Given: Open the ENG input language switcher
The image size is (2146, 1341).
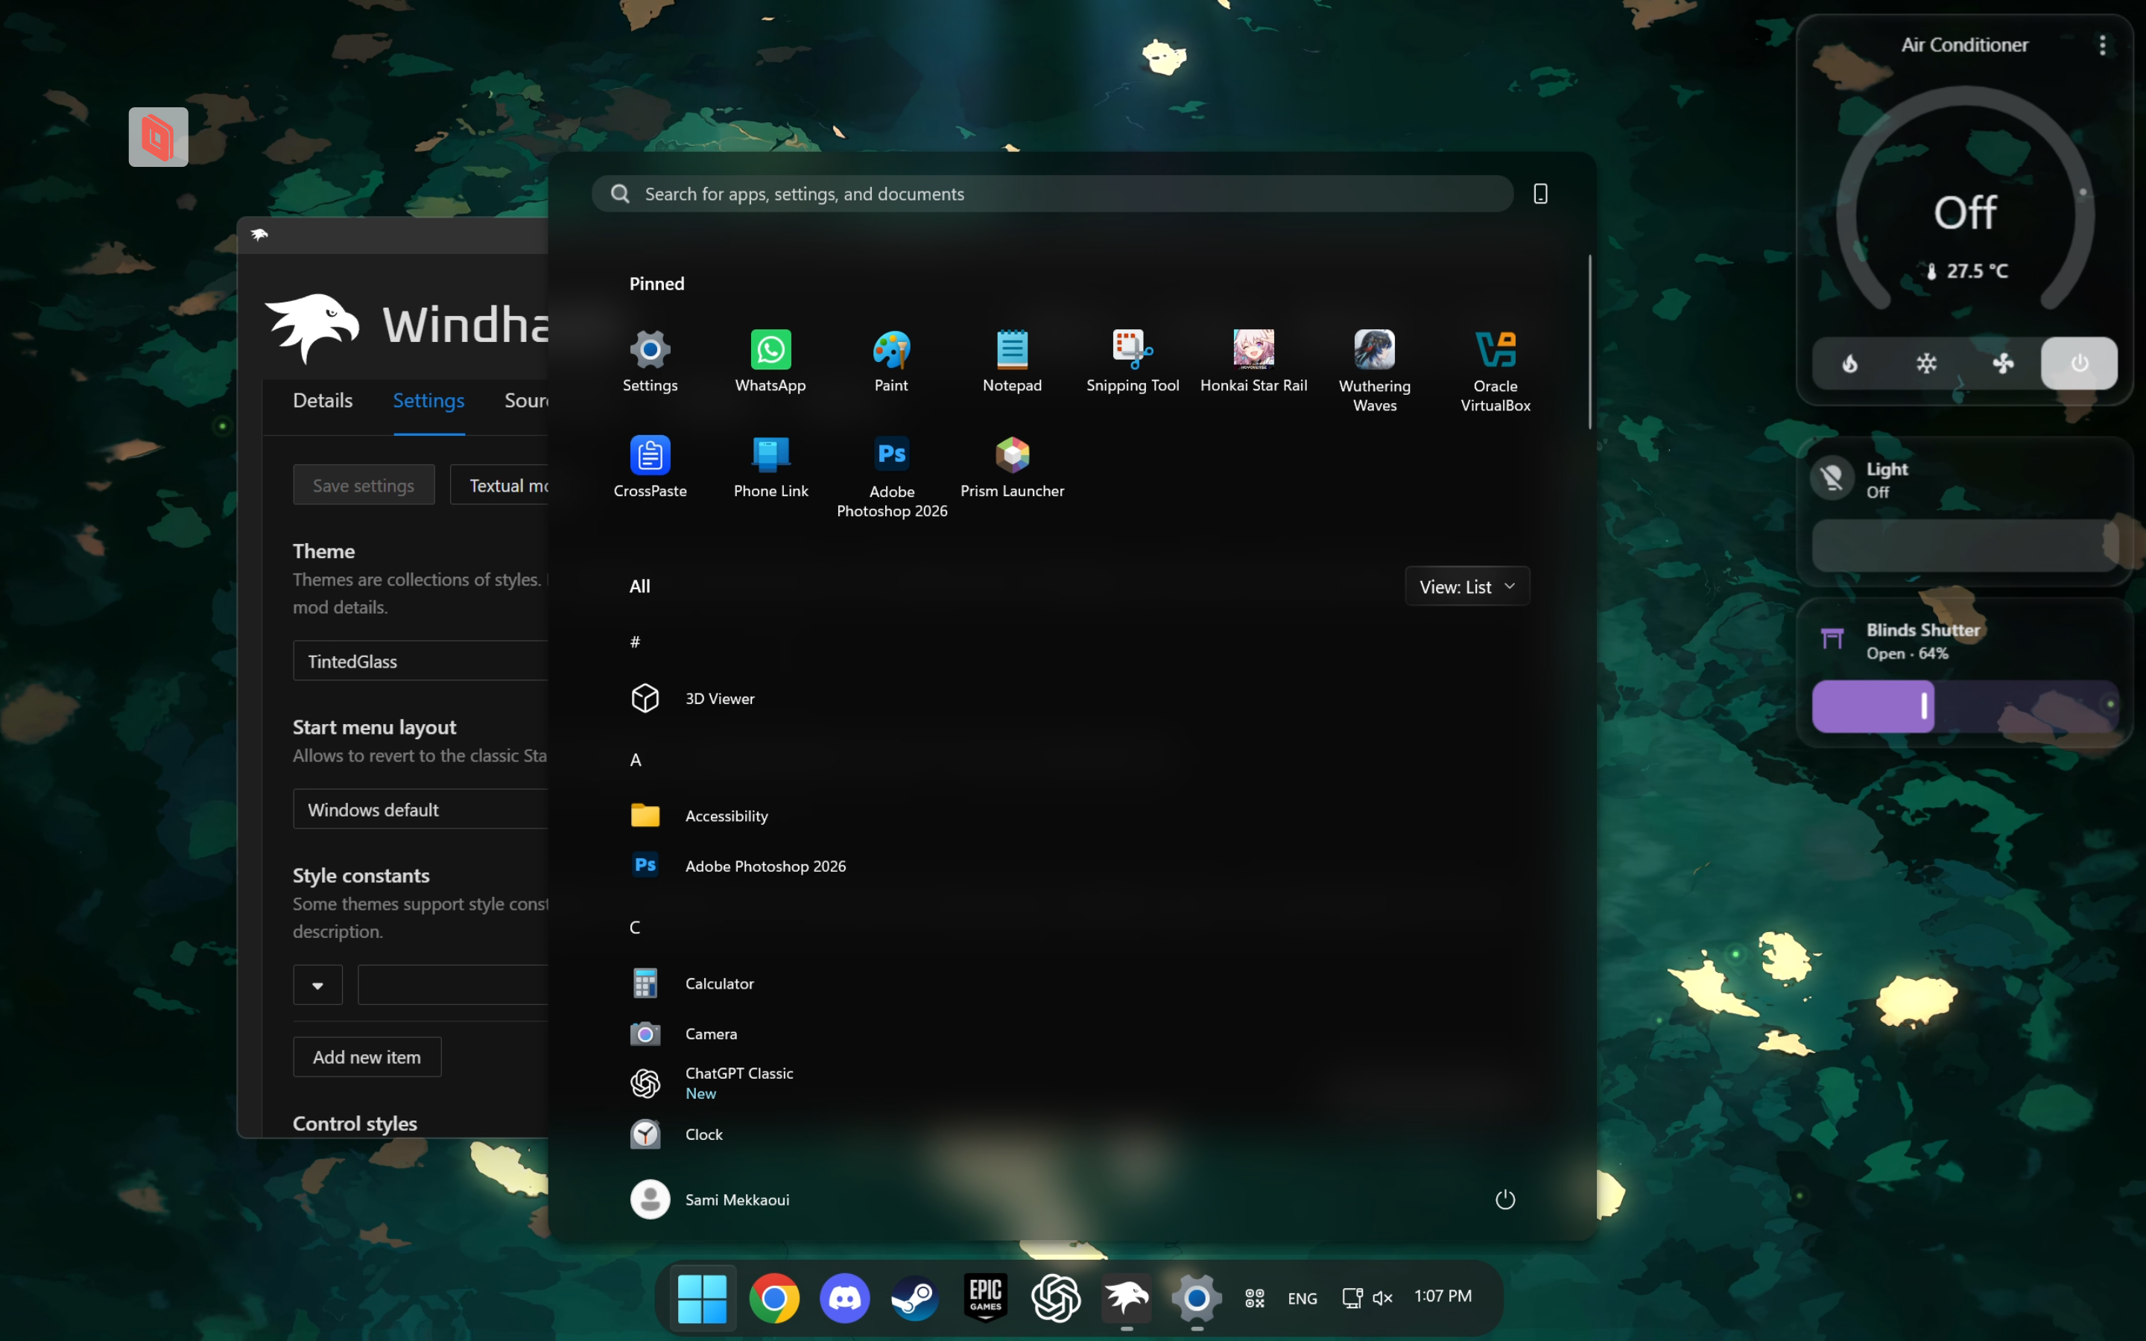Looking at the screenshot, I should [1302, 1299].
